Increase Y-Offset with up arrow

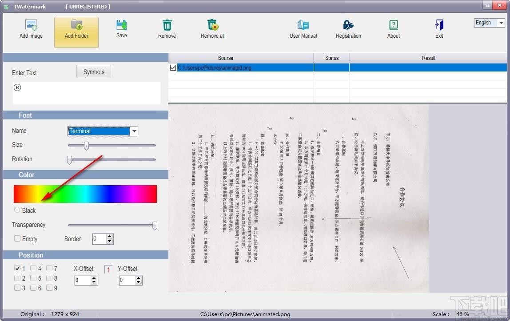(x=139, y=278)
